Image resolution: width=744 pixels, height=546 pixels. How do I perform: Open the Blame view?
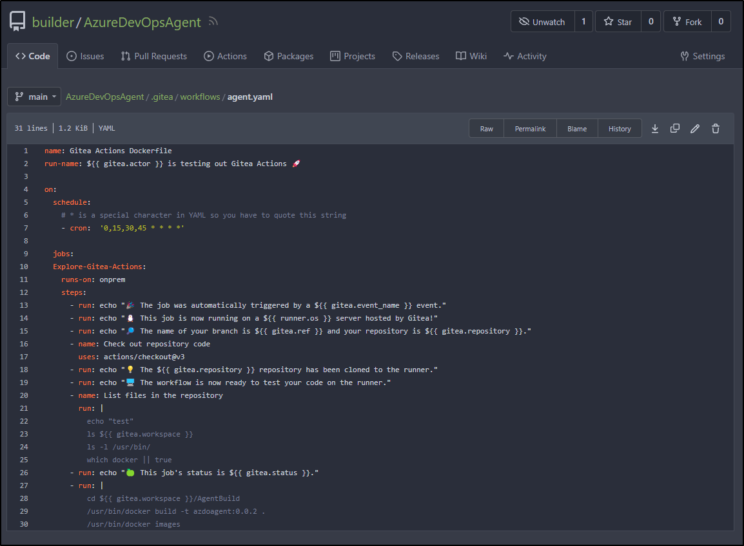pyautogui.click(x=577, y=128)
